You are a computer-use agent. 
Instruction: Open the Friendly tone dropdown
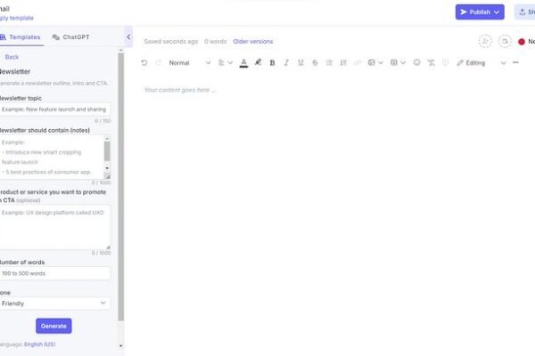[54, 303]
